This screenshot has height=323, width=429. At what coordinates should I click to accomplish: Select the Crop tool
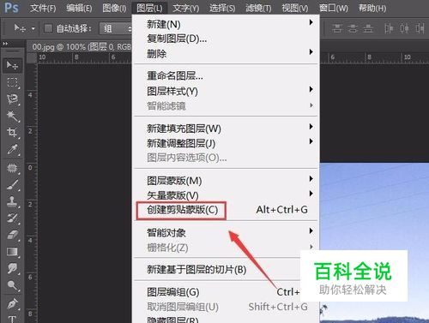pyautogui.click(x=12, y=133)
